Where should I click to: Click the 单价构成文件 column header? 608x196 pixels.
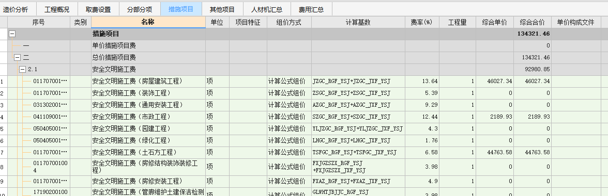[576, 22]
